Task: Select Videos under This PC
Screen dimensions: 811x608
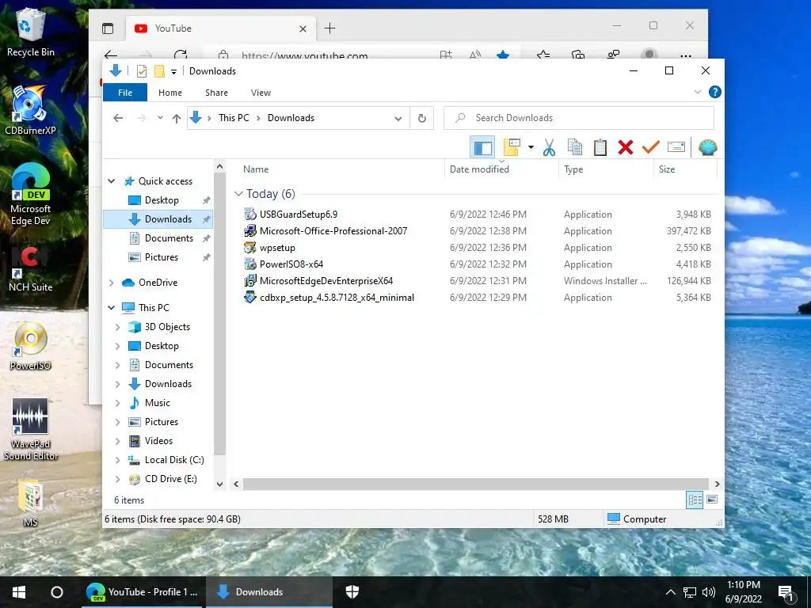Action: [158, 440]
